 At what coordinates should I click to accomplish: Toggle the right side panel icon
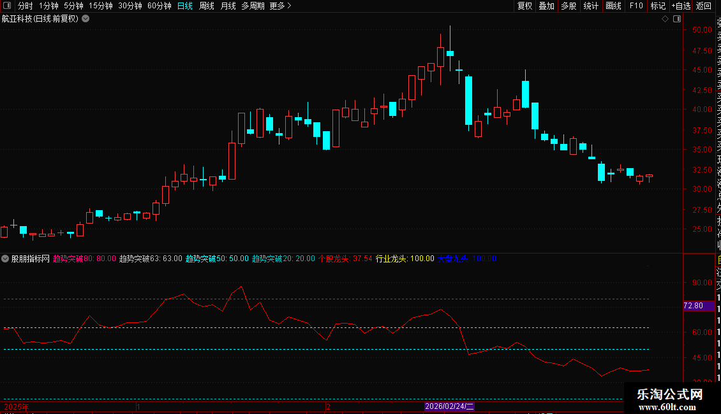click(677, 19)
